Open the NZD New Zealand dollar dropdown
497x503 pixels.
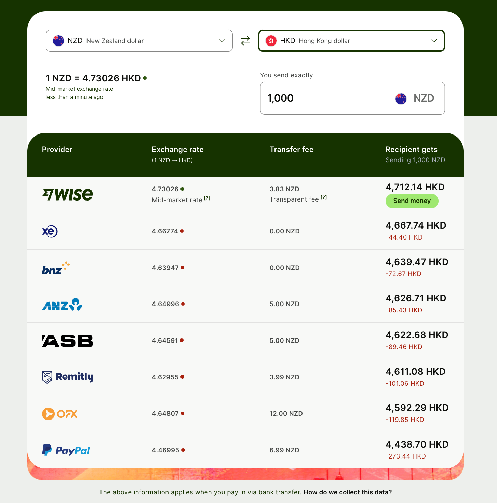pyautogui.click(x=139, y=41)
